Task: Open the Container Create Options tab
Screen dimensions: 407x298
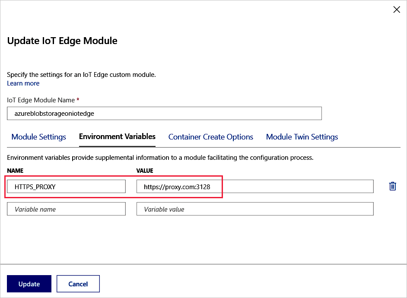Action: pos(210,136)
